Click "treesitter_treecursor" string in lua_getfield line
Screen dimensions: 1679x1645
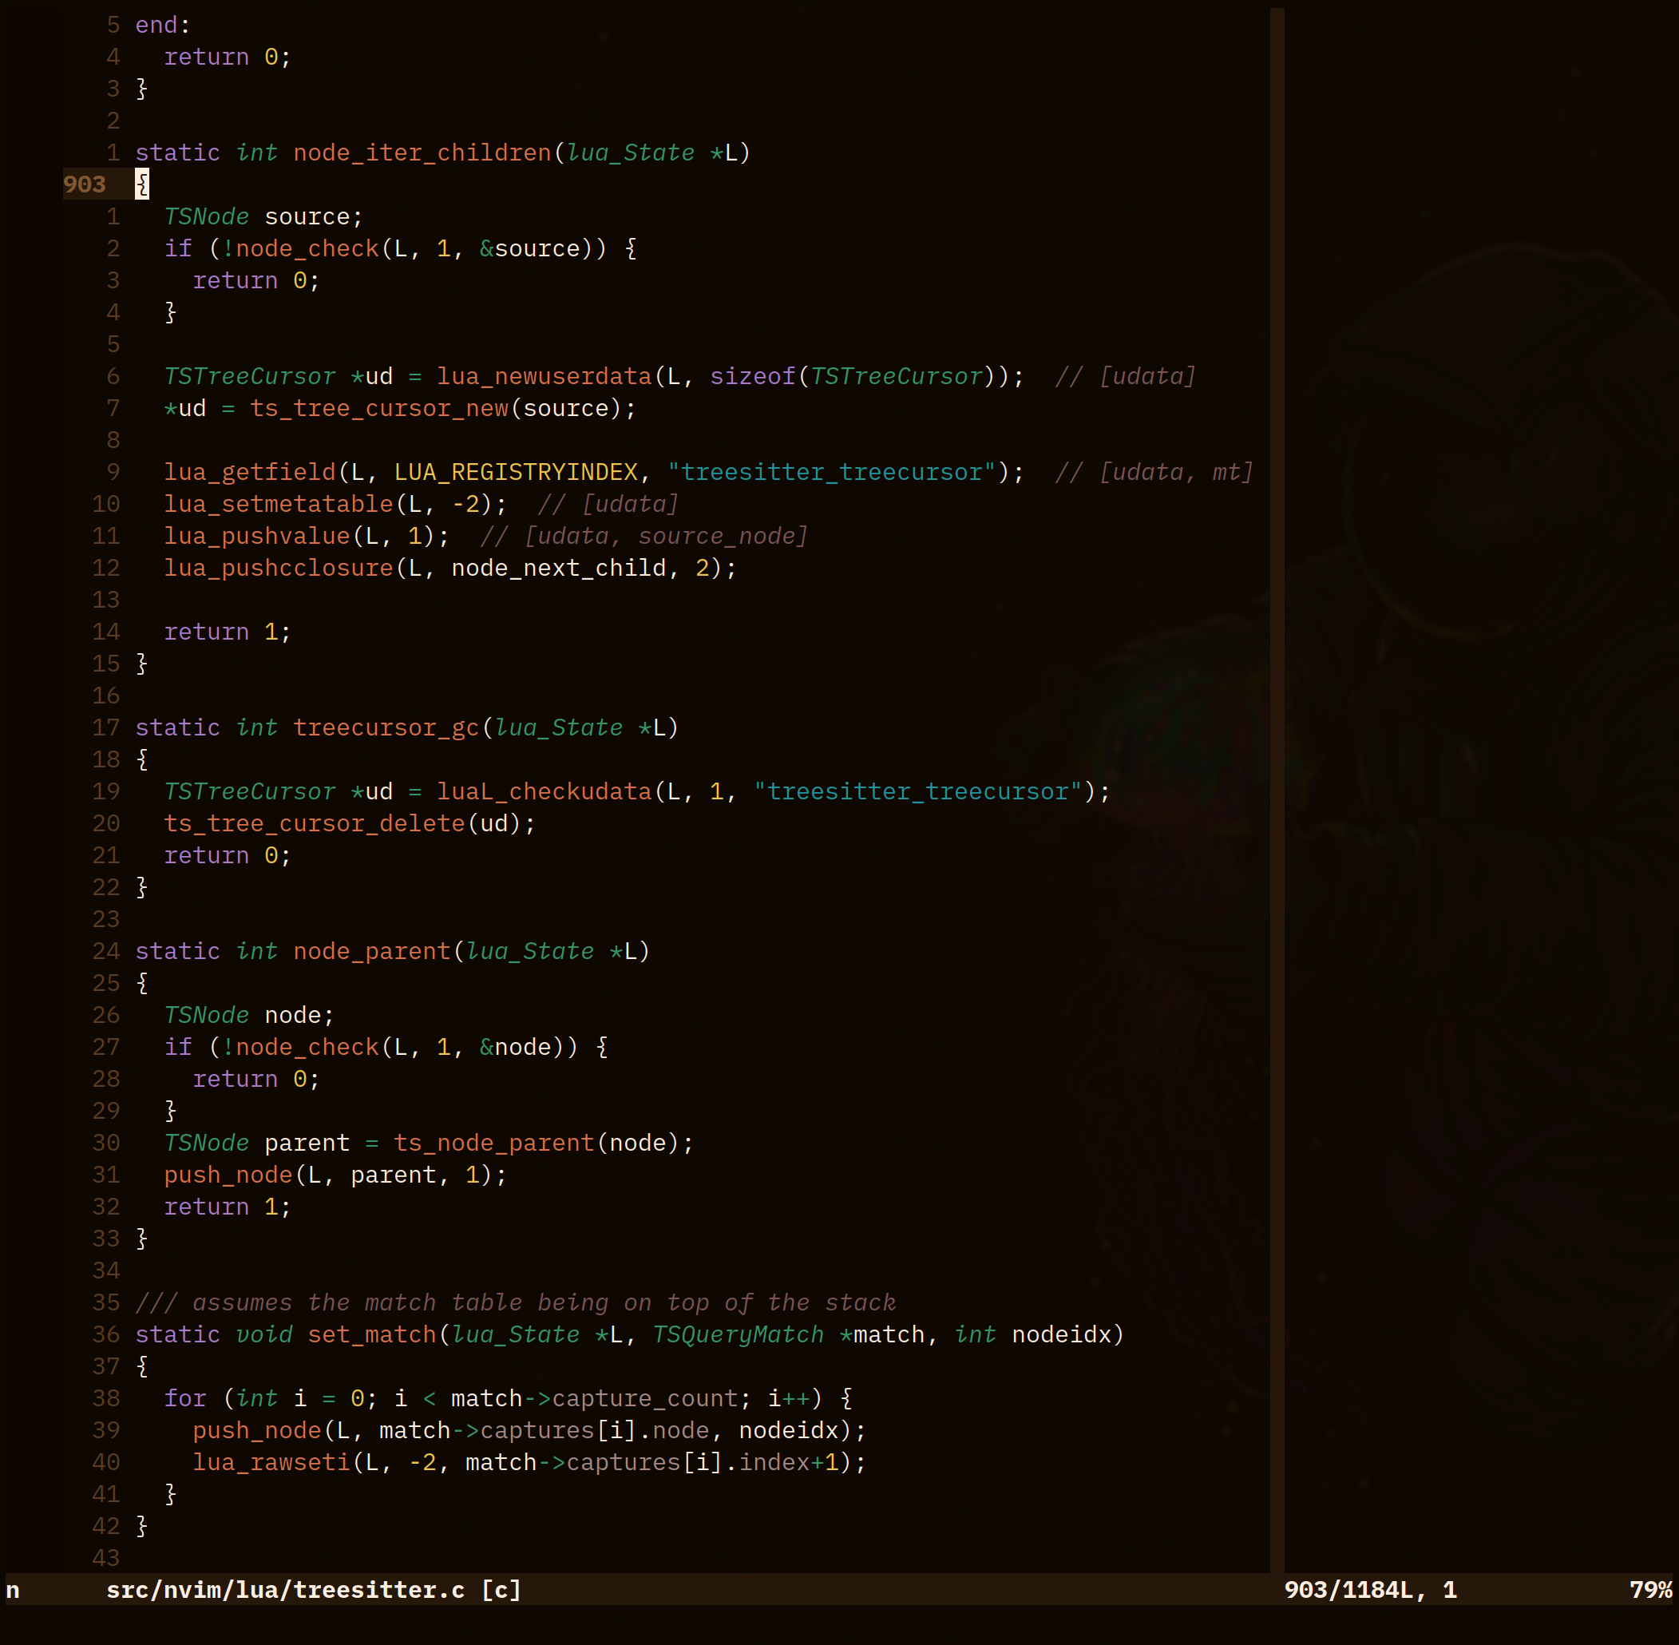pos(832,473)
